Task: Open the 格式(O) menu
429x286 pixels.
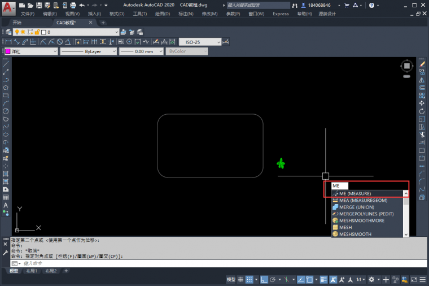Action: (117, 14)
